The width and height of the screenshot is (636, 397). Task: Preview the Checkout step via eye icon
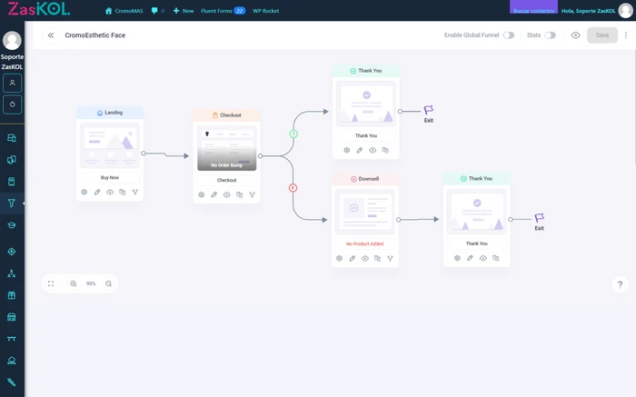click(227, 194)
